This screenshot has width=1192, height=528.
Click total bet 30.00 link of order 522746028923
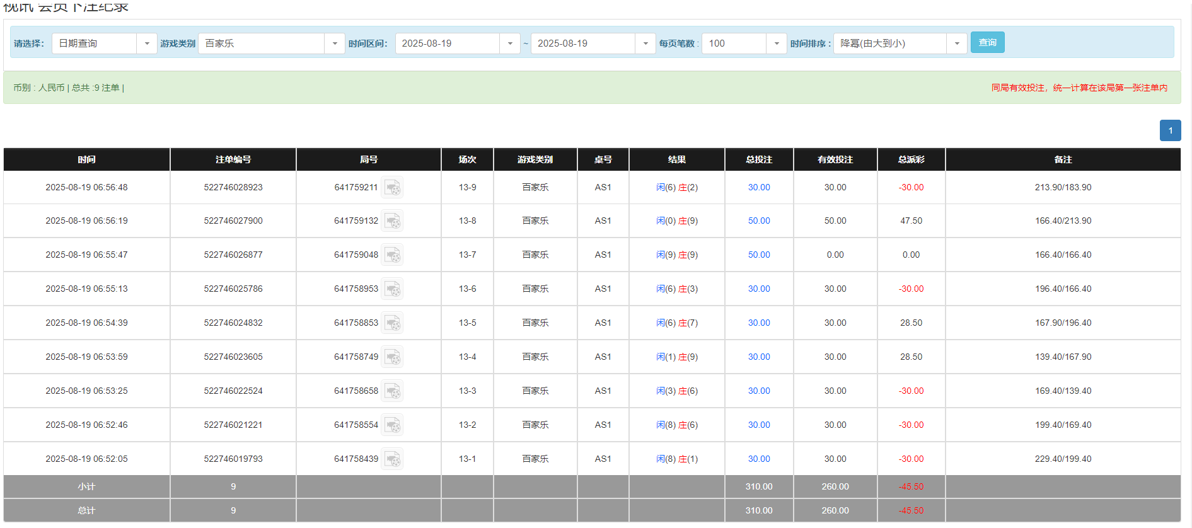(759, 188)
